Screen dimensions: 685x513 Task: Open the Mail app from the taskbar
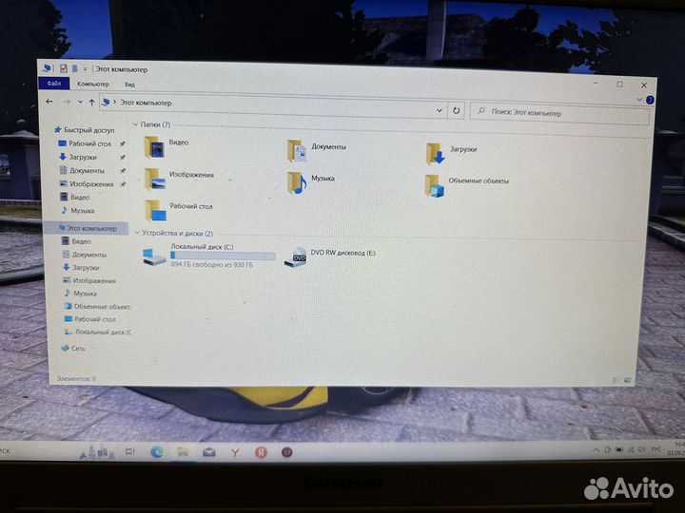coord(209,452)
